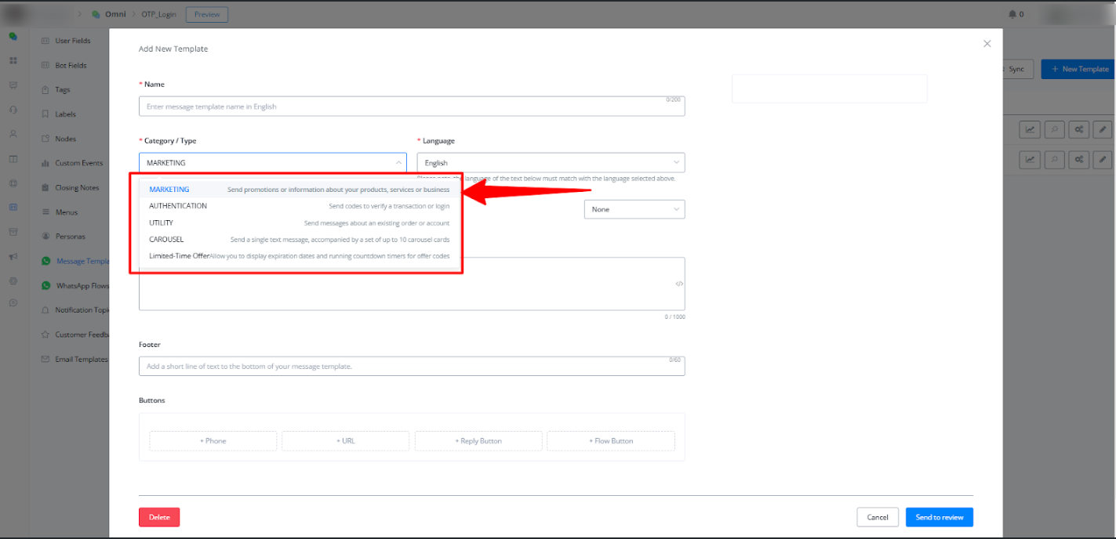This screenshot has width=1116, height=539.
Task: Select AUTHENTICATION from the category list
Action: coord(178,206)
